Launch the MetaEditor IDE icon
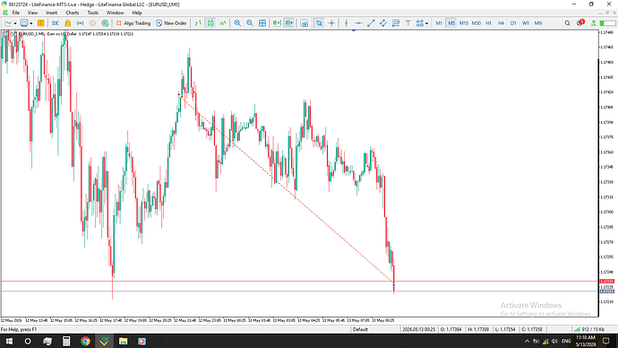This screenshot has height=348, width=618. [x=56, y=23]
